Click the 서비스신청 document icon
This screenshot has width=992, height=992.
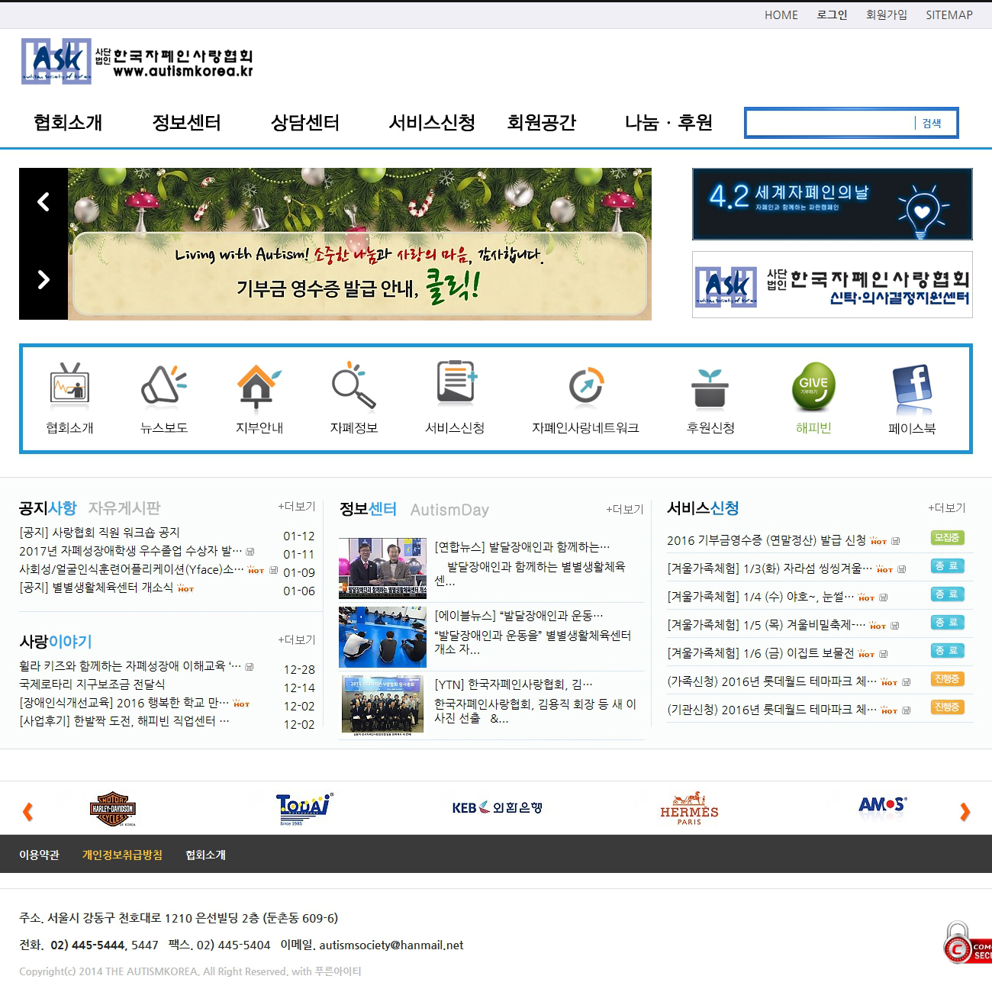[456, 382]
